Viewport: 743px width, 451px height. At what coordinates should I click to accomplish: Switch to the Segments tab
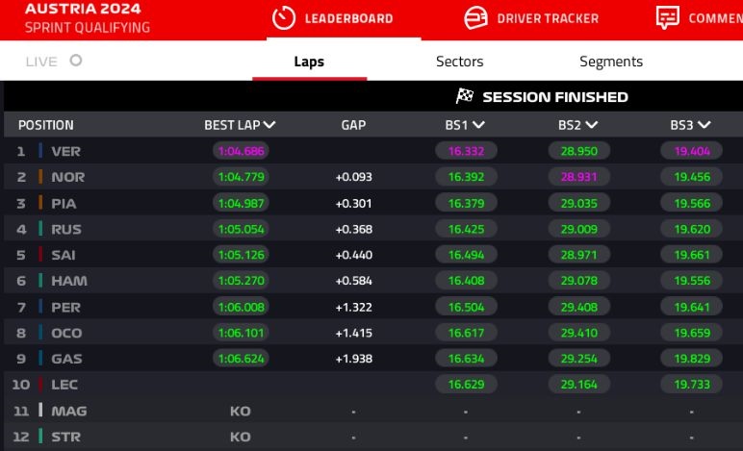click(x=610, y=62)
